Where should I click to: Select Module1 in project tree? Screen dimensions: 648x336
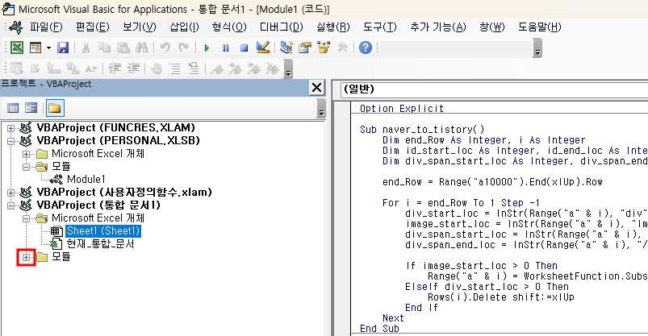(86, 179)
